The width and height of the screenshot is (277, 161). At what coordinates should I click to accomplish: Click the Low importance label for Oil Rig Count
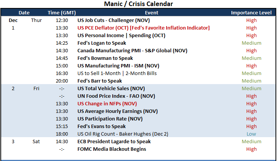click(251, 134)
